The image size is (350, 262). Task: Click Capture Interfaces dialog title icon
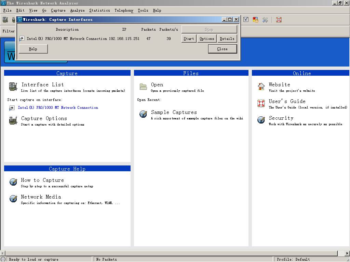pos(20,19)
